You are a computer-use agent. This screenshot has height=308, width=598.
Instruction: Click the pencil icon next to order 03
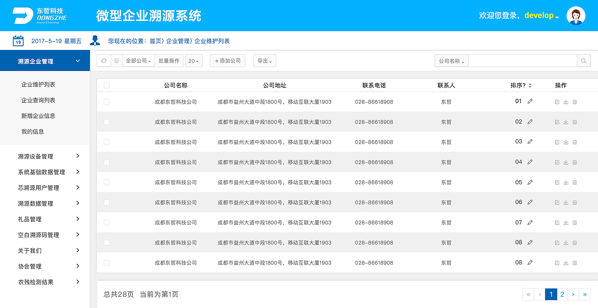coord(530,141)
